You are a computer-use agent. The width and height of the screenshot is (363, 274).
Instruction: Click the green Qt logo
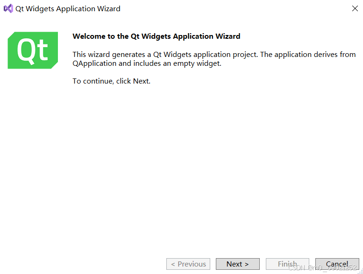click(x=33, y=50)
